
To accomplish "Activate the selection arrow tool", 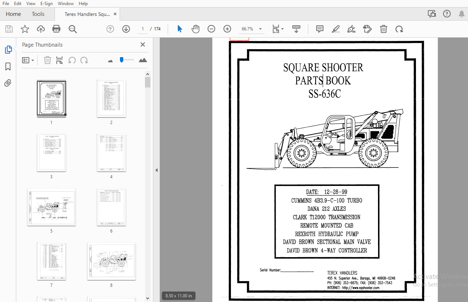I will point(180,29).
